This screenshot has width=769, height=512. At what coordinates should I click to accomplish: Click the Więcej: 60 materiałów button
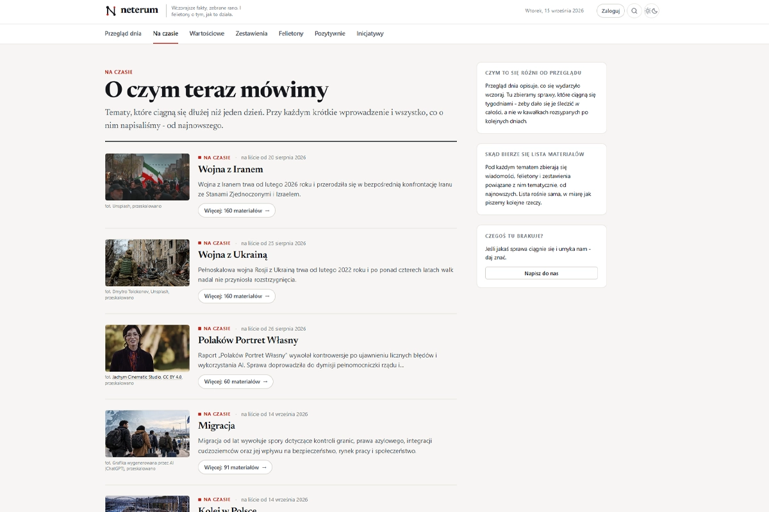pyautogui.click(x=236, y=381)
